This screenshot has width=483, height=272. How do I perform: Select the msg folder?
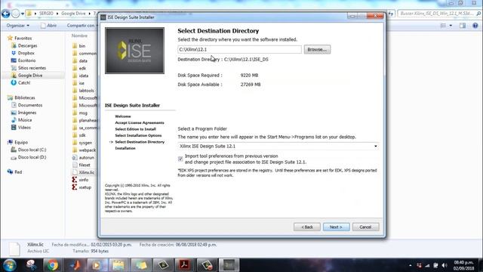click(83, 113)
